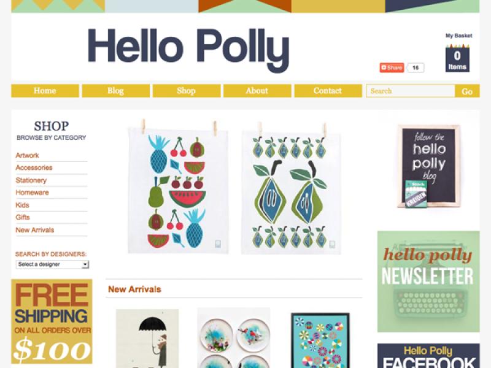The height and width of the screenshot is (368, 491).
Task: Visit the About page
Action: coord(257,91)
